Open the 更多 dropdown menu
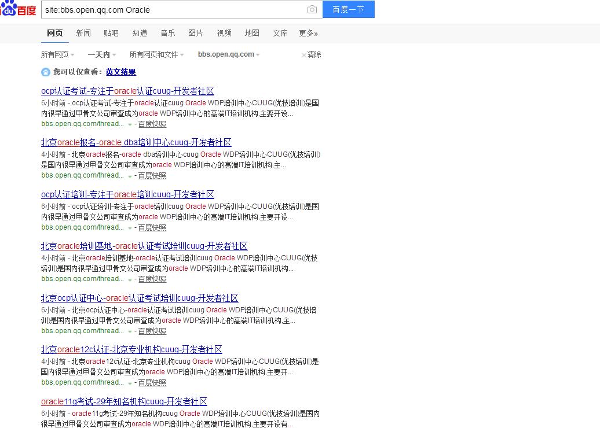600x428 pixels. coord(308,33)
